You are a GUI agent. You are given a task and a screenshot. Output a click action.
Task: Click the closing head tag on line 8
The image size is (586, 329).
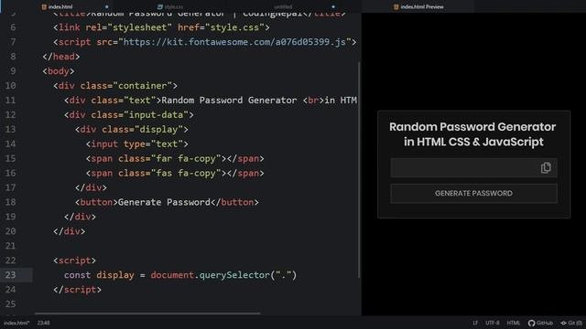click(x=61, y=57)
